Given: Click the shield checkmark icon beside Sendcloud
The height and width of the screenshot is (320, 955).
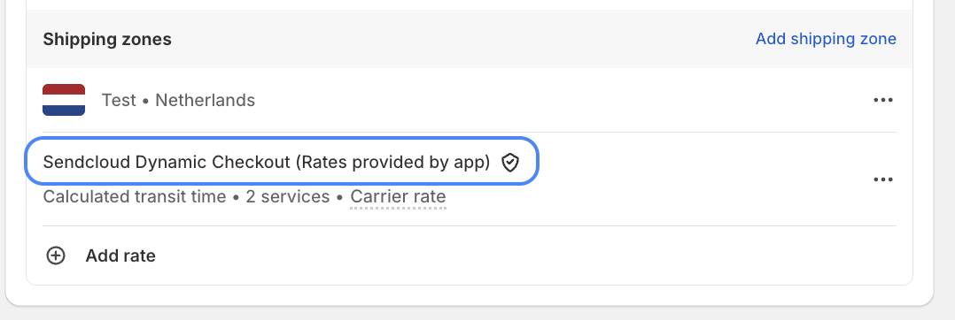Looking at the screenshot, I should coord(509,163).
